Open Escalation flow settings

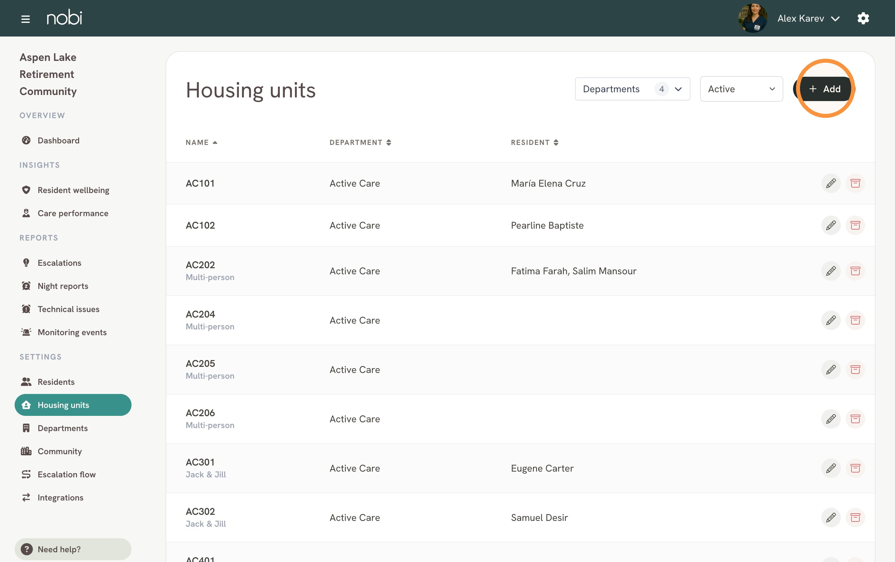pyautogui.click(x=73, y=474)
